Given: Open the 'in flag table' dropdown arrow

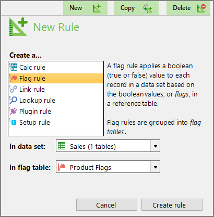Looking at the screenshot, I should (155, 167).
